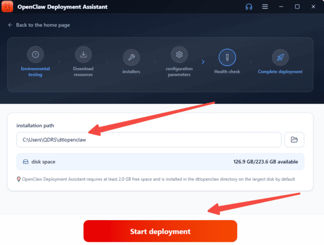Screen dimensions: 324x245
Task: Open the headset customer support icon
Action: click(x=249, y=7)
